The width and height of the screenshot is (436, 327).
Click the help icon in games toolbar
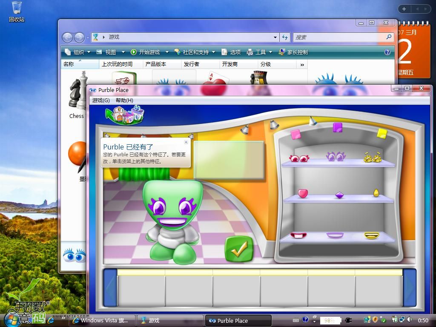tap(387, 52)
